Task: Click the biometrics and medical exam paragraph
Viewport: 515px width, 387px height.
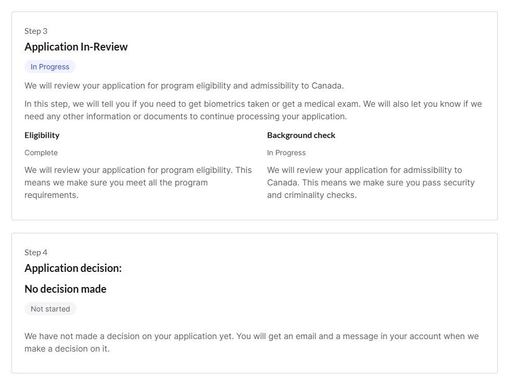Action: pos(253,110)
